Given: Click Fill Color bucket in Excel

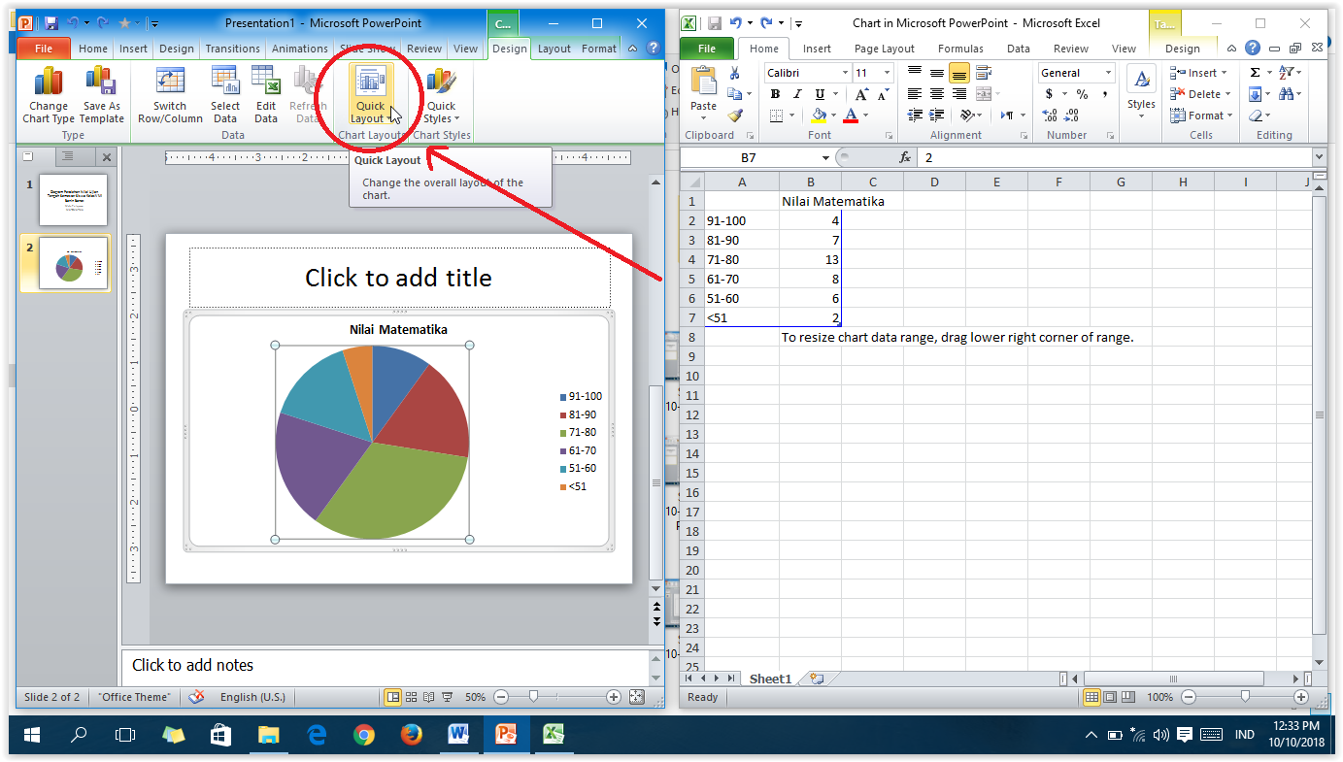Looking at the screenshot, I should coord(819,116).
